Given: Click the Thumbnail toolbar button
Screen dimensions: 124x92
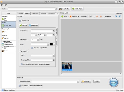Looking at the screenshot, I should 83,17.
